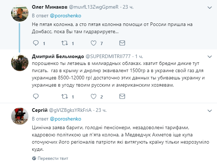Open Олег Минаков tweet options chevron
Image resolution: width=217 pixels, height=162 pixels.
click(x=209, y=7)
